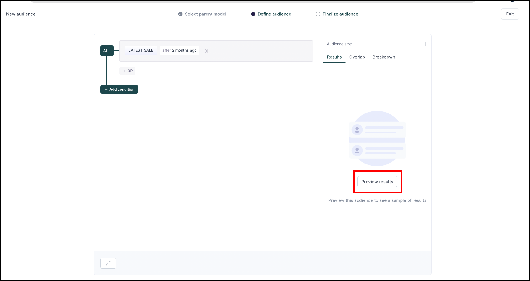The image size is (530, 281).
Task: Click the + OR button
Action: pos(127,71)
